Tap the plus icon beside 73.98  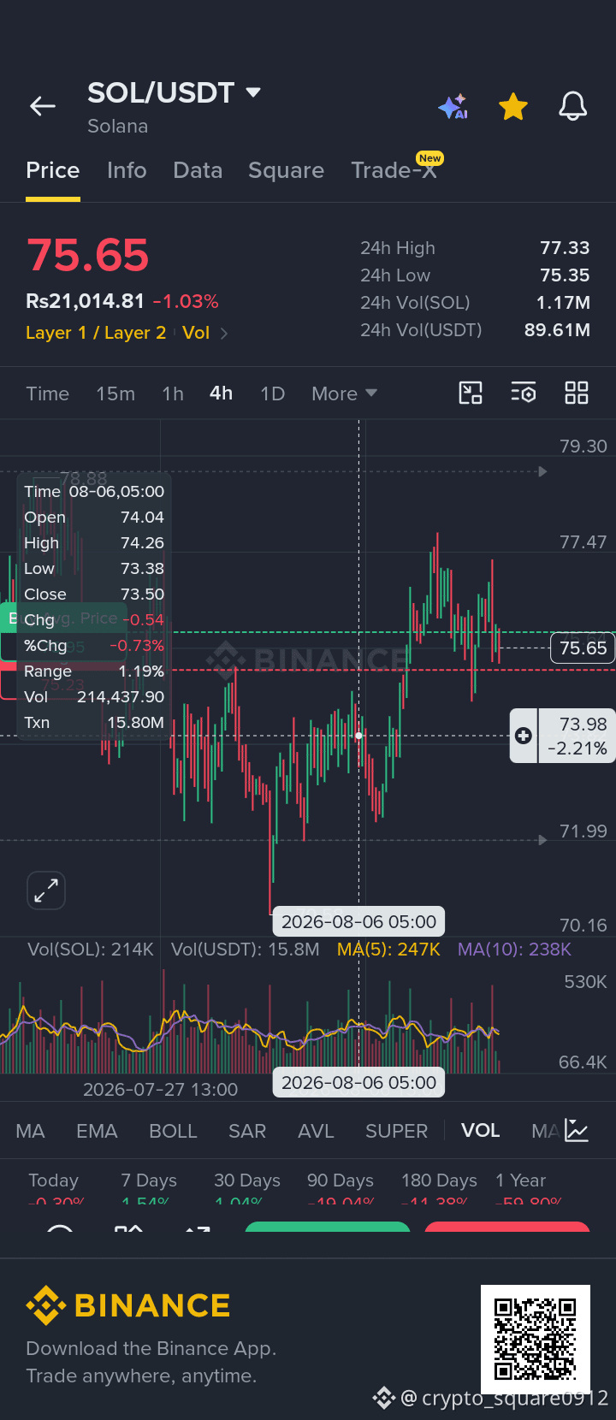click(x=524, y=736)
